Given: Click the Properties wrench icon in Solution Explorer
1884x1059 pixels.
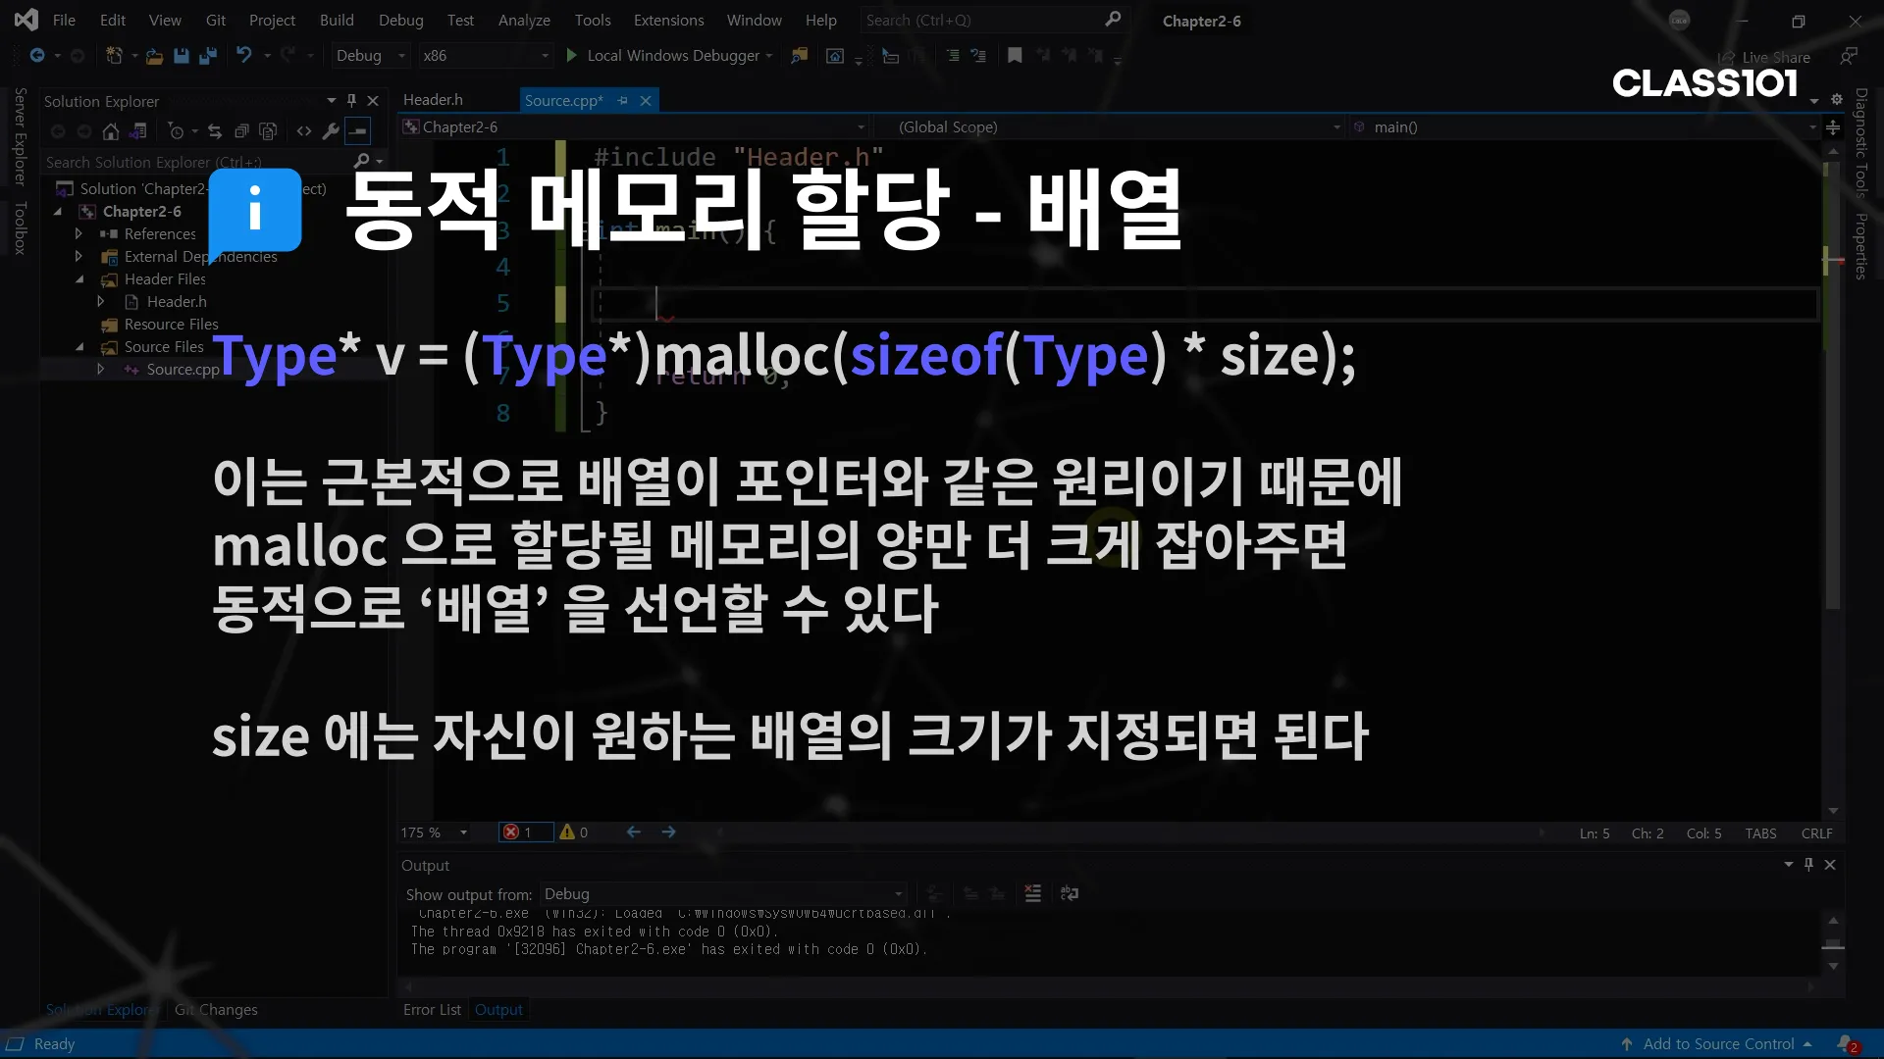Looking at the screenshot, I should pos(331,131).
